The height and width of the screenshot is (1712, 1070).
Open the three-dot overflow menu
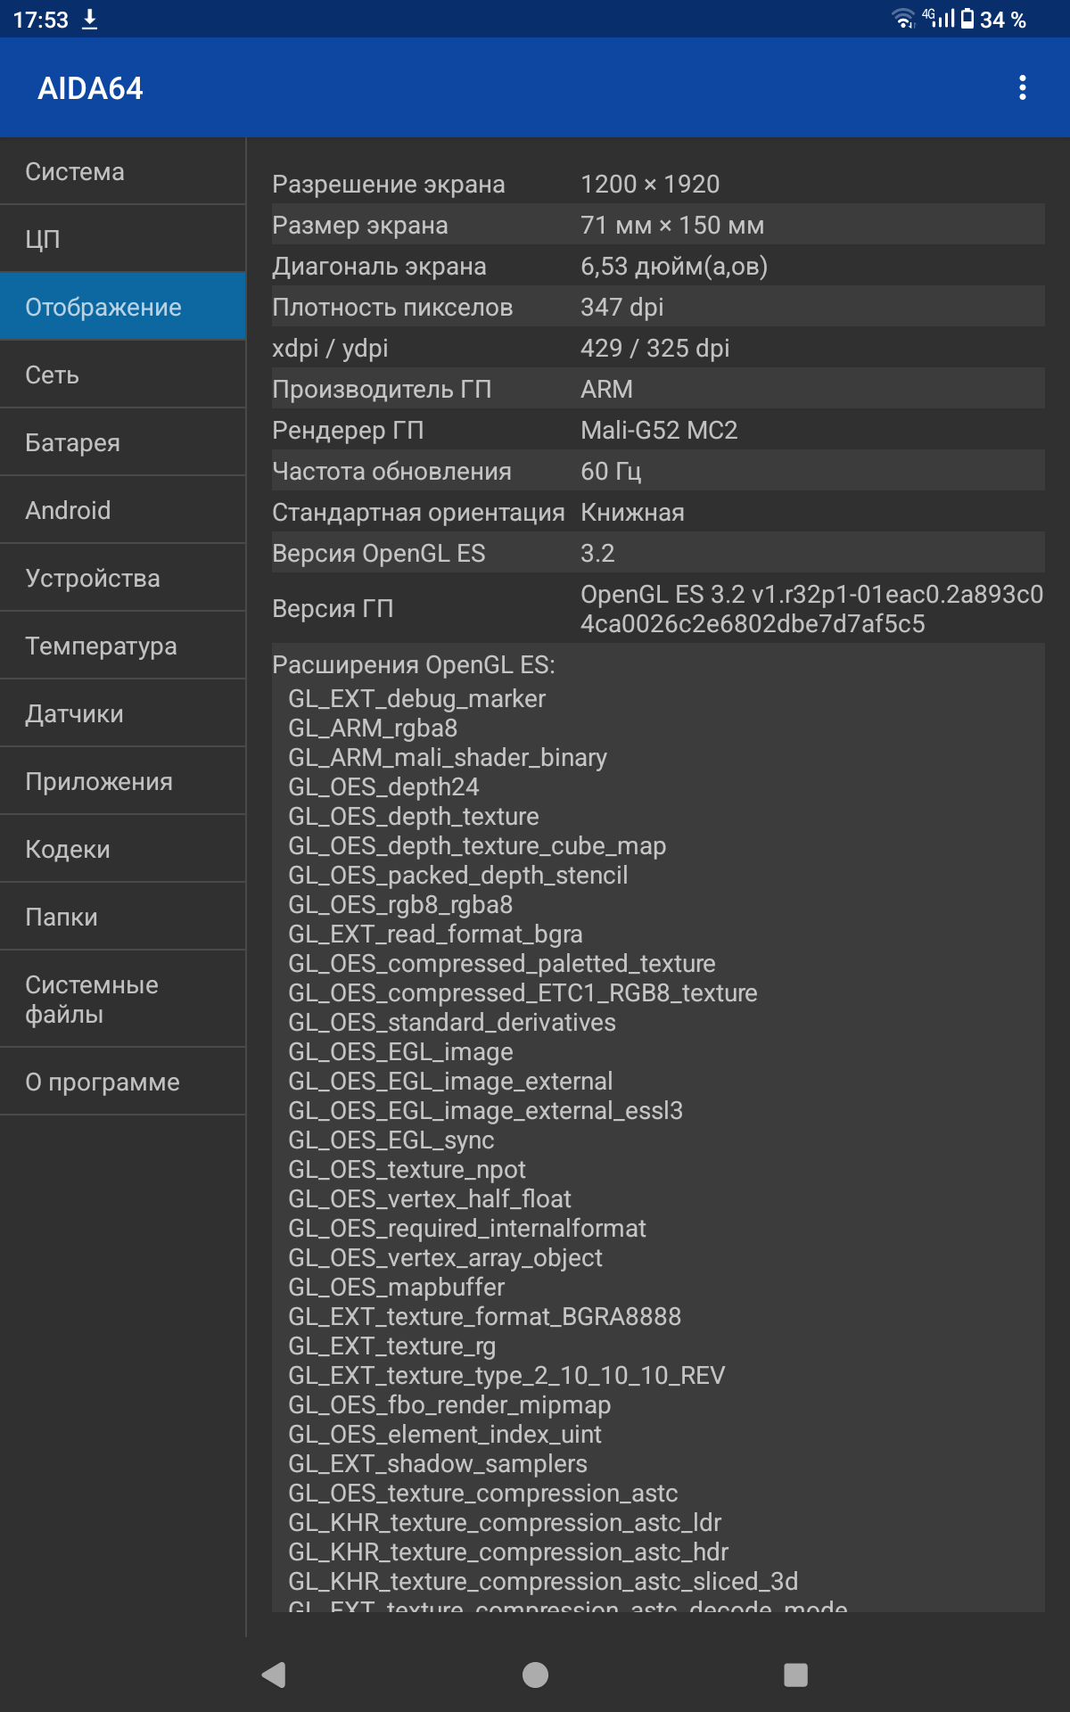point(1022,87)
